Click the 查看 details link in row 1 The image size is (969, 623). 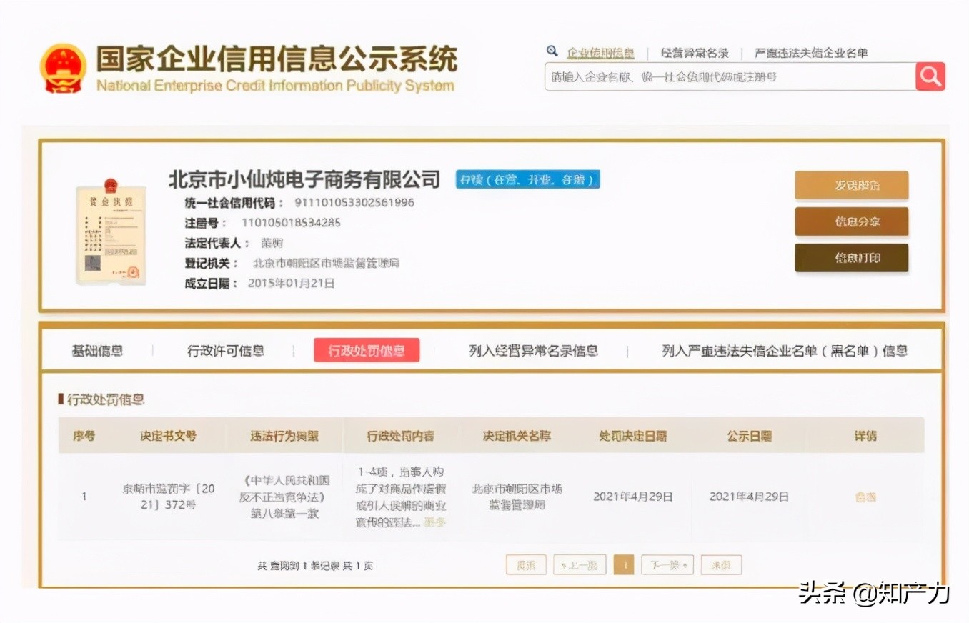pos(865,497)
